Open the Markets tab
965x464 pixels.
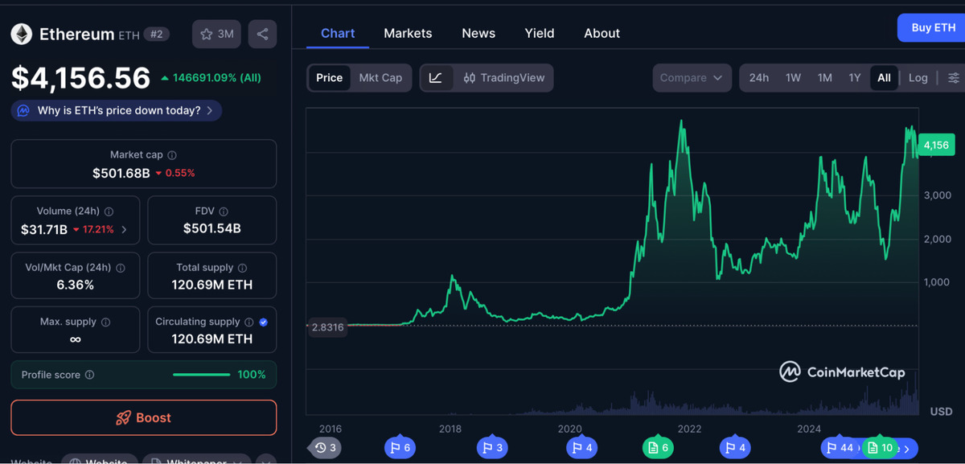(408, 33)
